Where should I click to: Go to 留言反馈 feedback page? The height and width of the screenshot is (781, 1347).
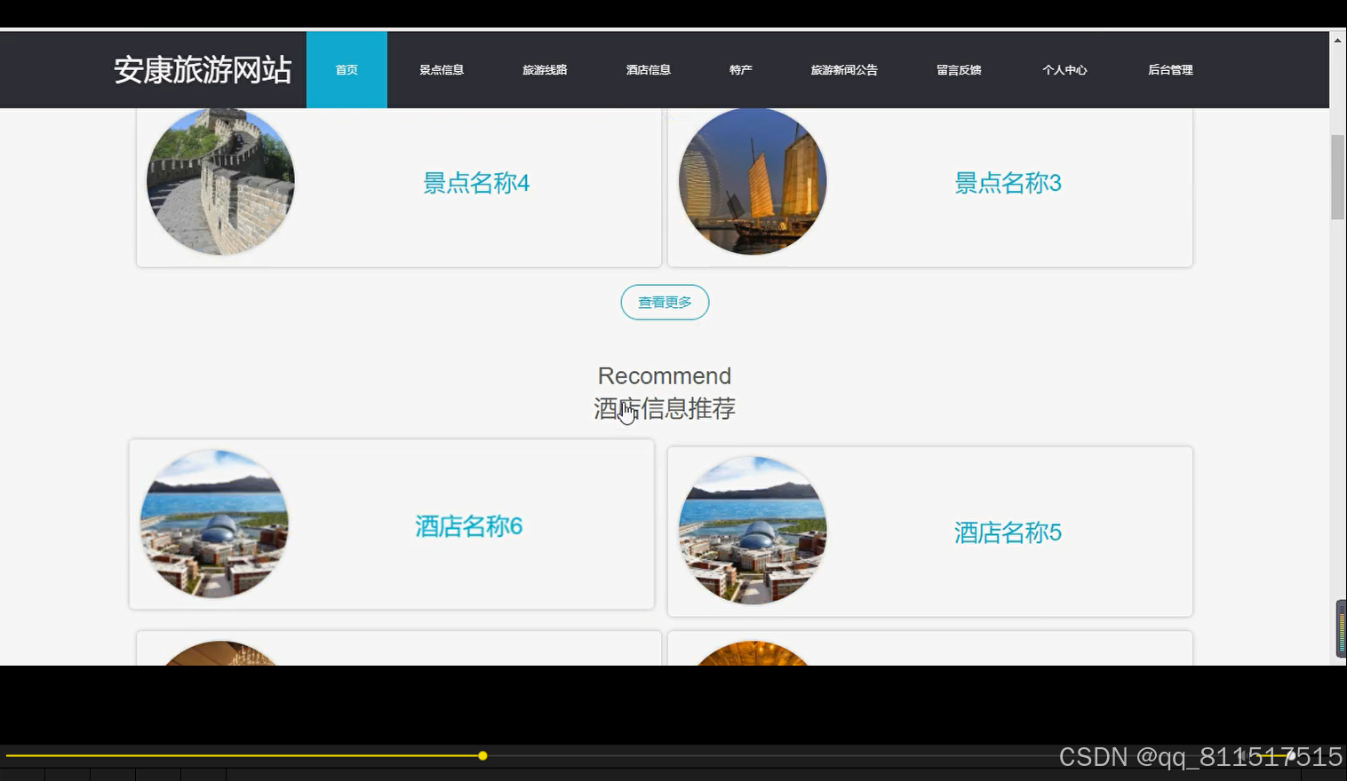(959, 69)
